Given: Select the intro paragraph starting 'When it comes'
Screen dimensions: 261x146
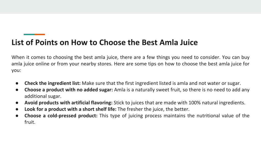Looking at the screenshot, I should click(130, 64).
